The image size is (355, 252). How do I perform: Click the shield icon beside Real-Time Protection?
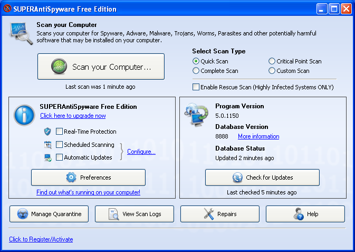(47, 132)
